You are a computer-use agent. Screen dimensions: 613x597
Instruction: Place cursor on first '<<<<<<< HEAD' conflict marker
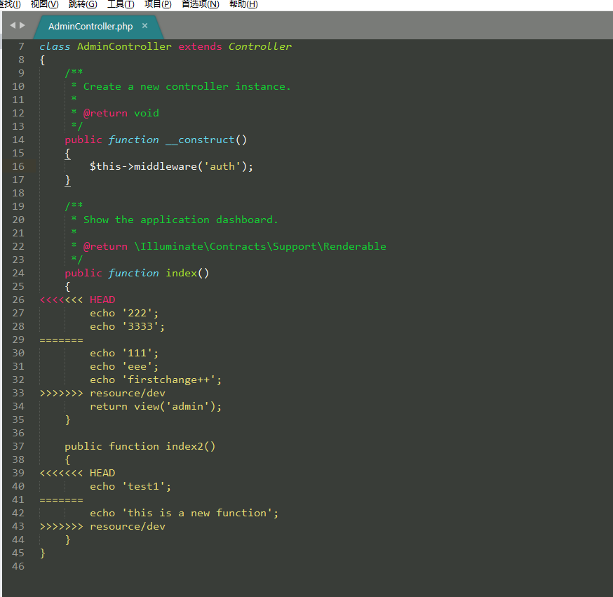77,300
